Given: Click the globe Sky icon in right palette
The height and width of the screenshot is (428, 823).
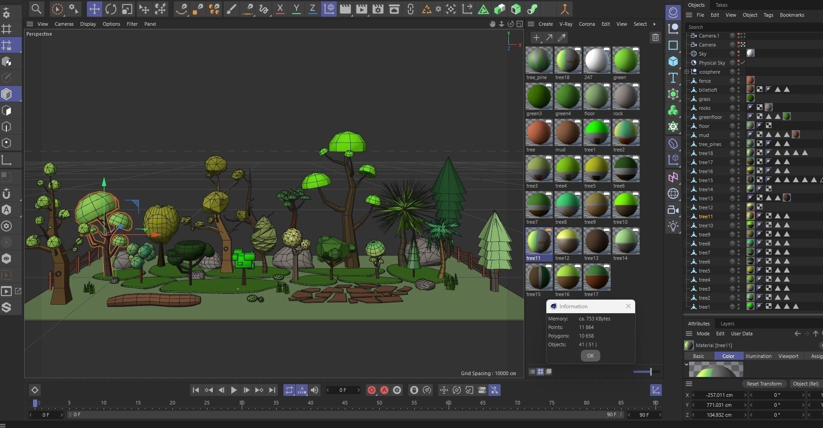Looking at the screenshot, I should coord(673,193).
